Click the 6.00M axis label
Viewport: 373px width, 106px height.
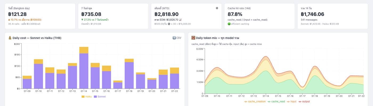pos(200,49)
